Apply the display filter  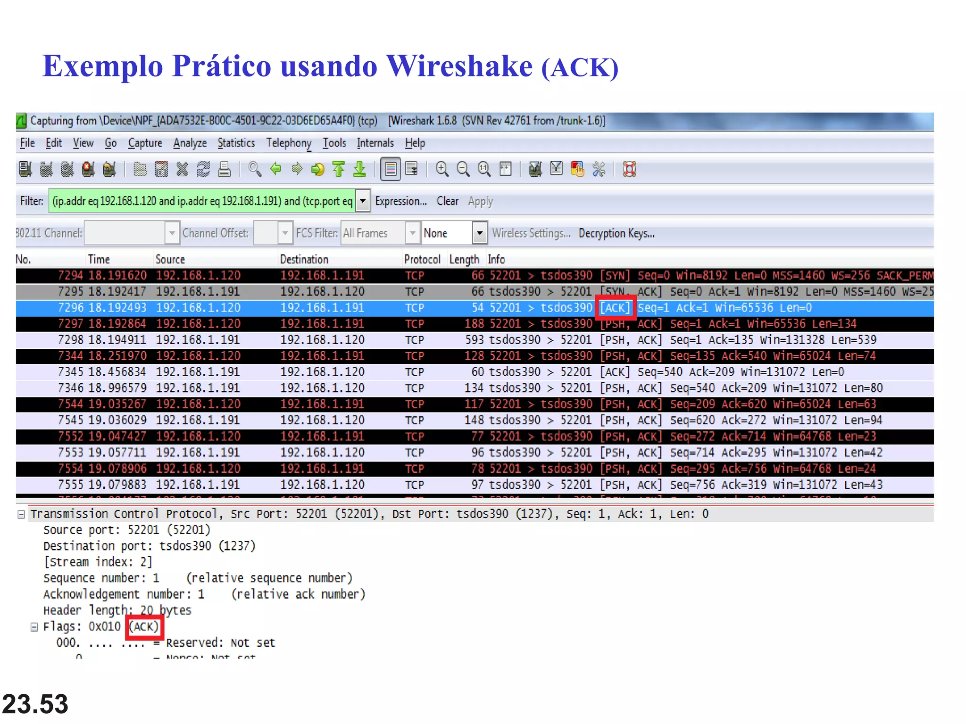pos(480,201)
